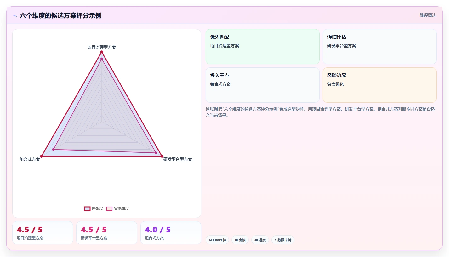Click the 复盘优化 text in 风险边界 card
Image resolution: width=449 pixels, height=257 pixels.
click(x=335, y=84)
